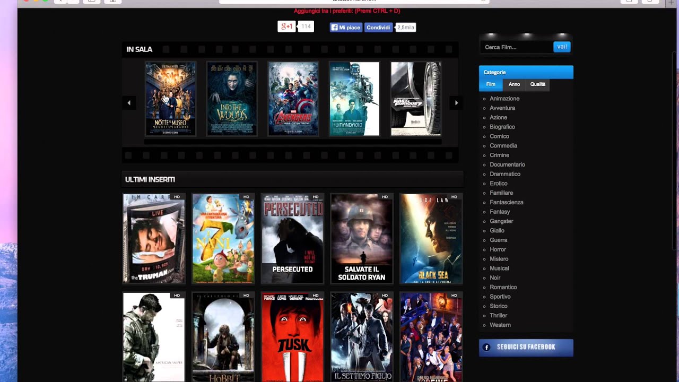The height and width of the screenshot is (382, 679).
Task: Switch to the Qualità category tab
Action: [537, 84]
